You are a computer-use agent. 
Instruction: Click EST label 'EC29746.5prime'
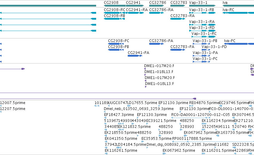tap(234, 103)
